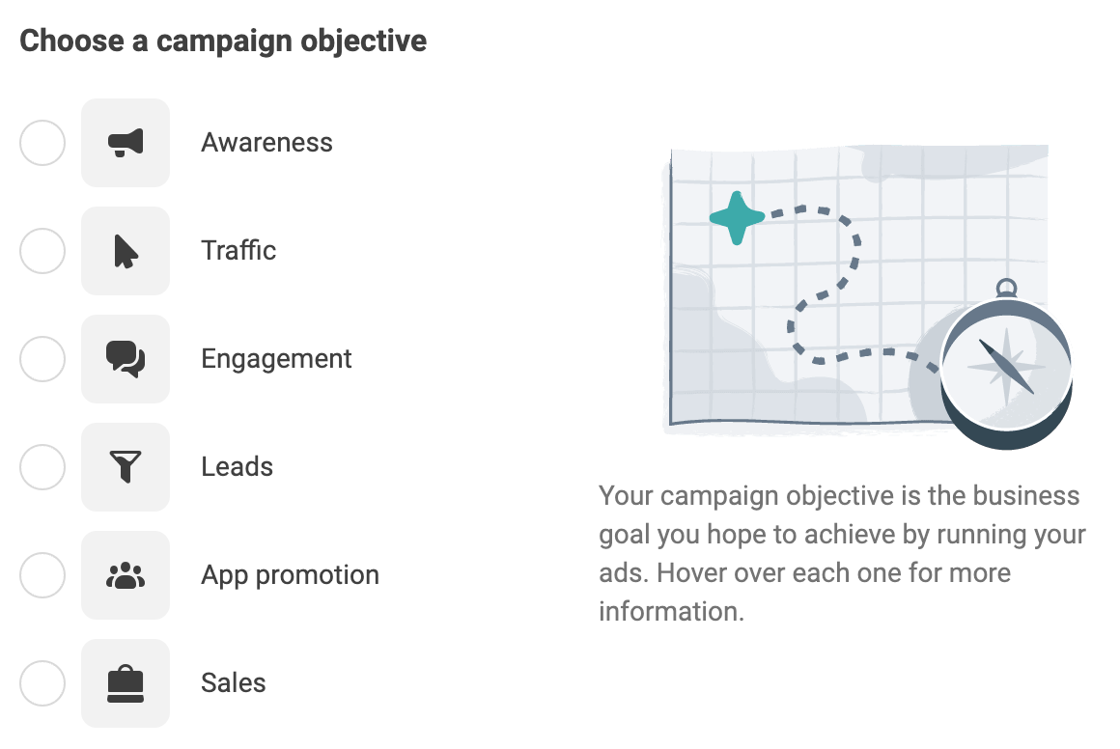Click the Engagement speech bubbles icon
Viewport: 1120px width, 749px height.
coord(126,359)
